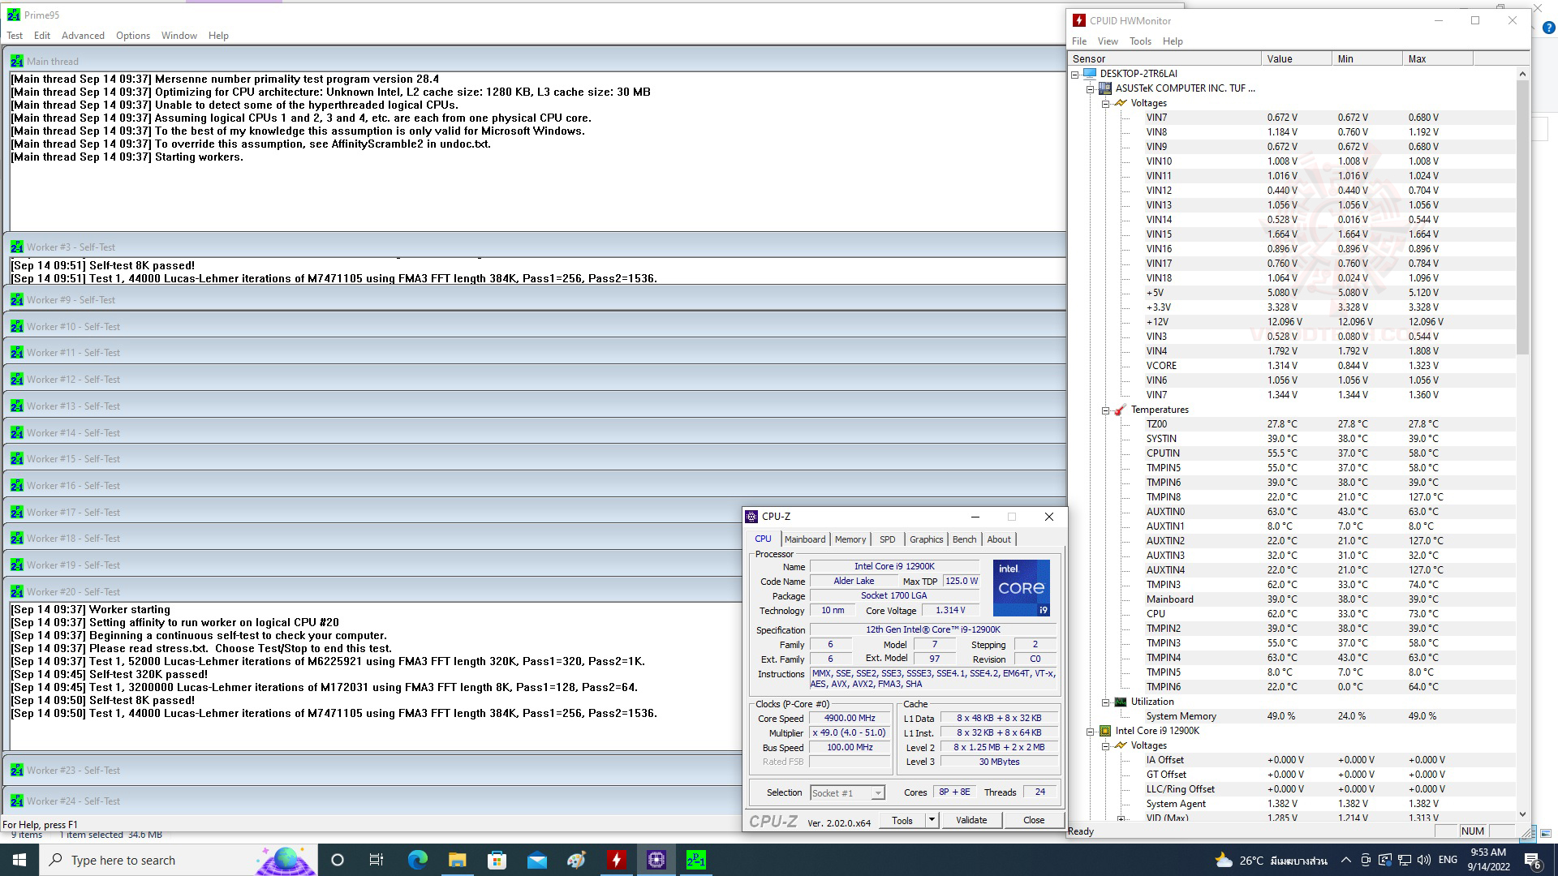Open HWMonitor from the taskbar
Screen dimensions: 1558x876
tap(617, 860)
